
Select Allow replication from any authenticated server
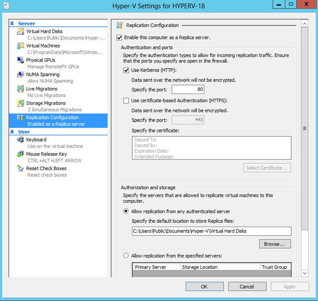click(126, 211)
